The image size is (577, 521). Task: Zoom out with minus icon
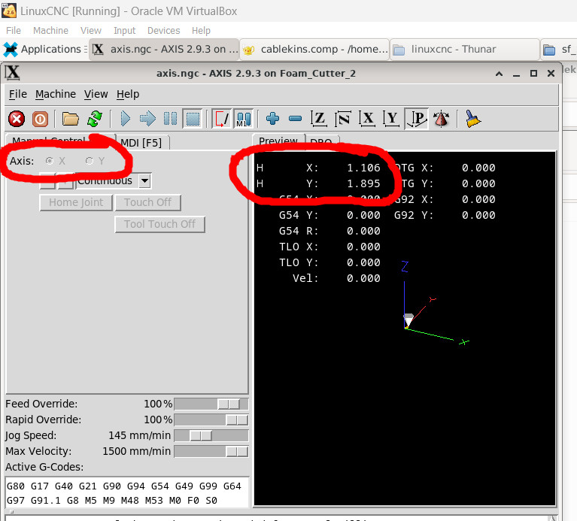tap(296, 118)
